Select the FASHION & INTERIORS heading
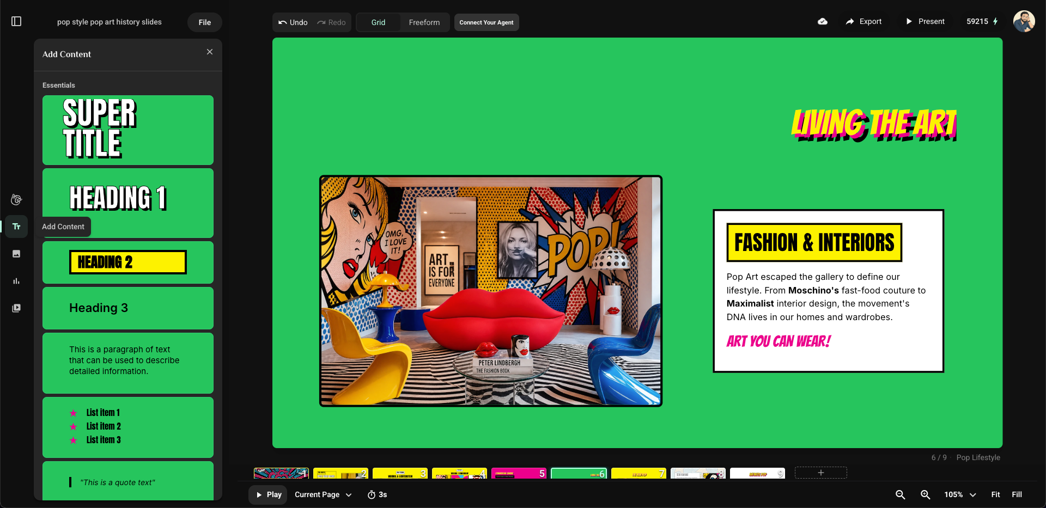 [x=814, y=242]
